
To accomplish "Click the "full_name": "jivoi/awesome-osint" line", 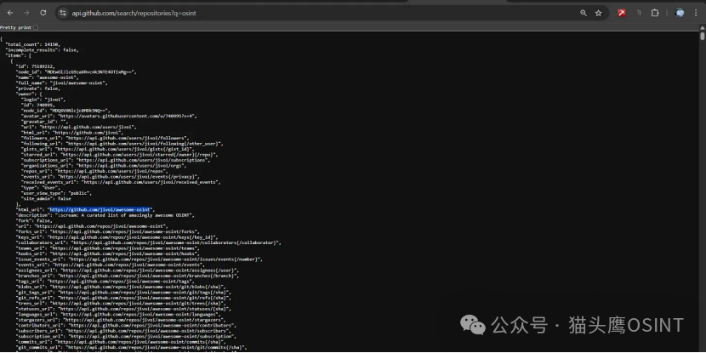I will click(62, 83).
